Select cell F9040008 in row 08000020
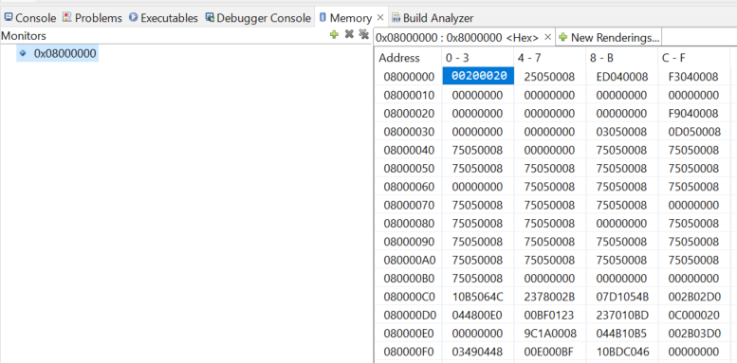This screenshot has height=363, width=737. pos(693,114)
